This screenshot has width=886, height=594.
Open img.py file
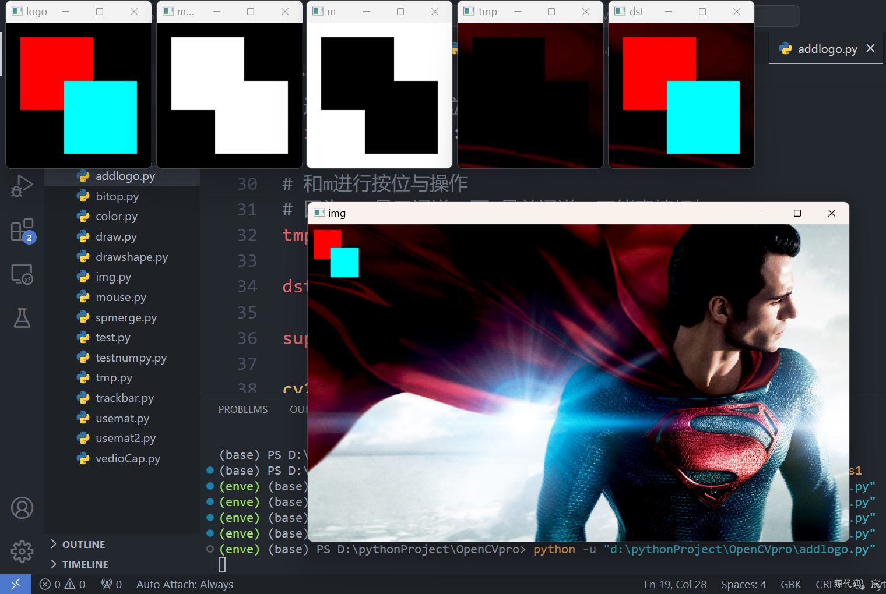pos(122,277)
